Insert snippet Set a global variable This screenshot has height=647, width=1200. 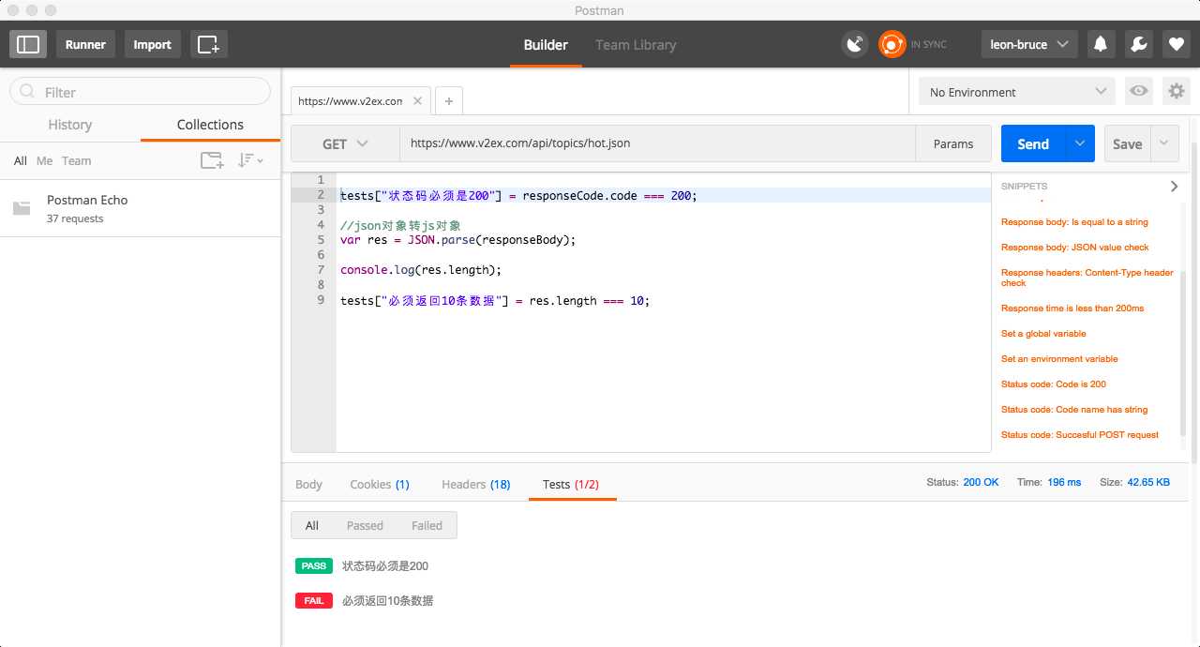point(1043,333)
